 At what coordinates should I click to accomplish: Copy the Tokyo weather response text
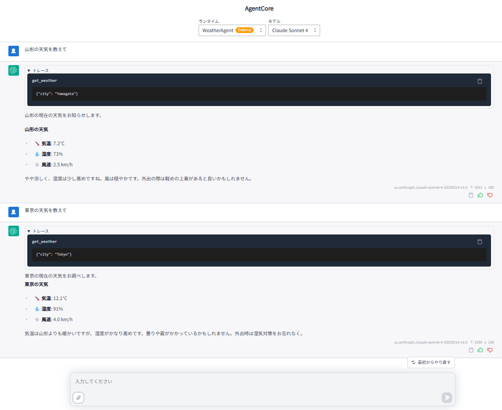pyautogui.click(x=471, y=350)
